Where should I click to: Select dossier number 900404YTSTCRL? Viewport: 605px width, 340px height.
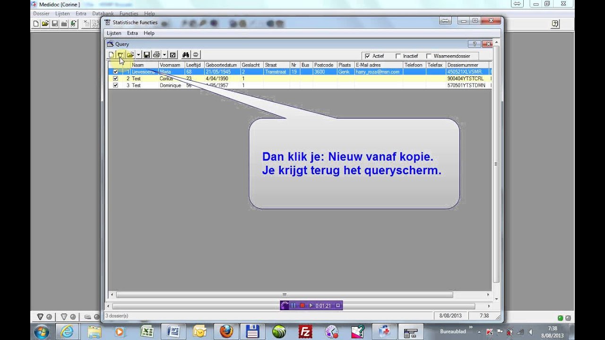467,78
